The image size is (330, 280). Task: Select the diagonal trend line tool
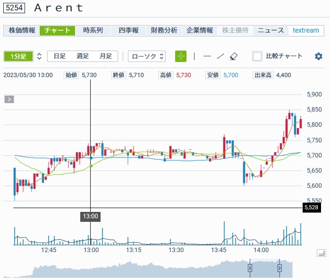tap(220, 56)
